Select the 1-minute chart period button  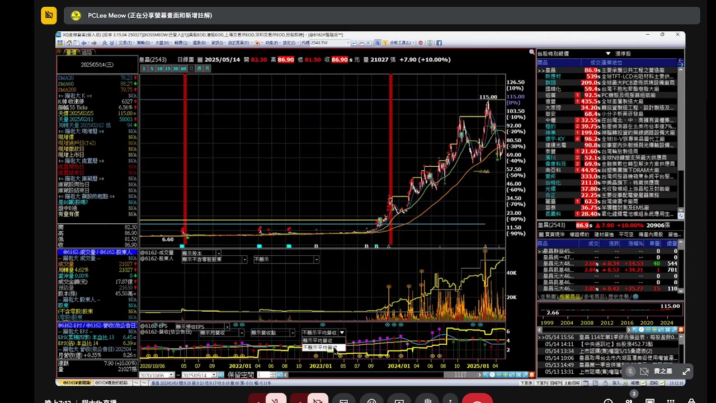(143, 68)
